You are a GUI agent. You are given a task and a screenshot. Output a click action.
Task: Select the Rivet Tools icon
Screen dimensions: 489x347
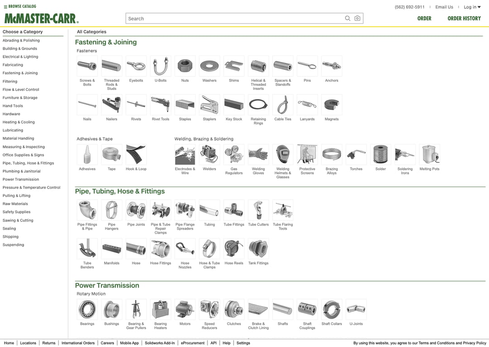click(x=160, y=104)
